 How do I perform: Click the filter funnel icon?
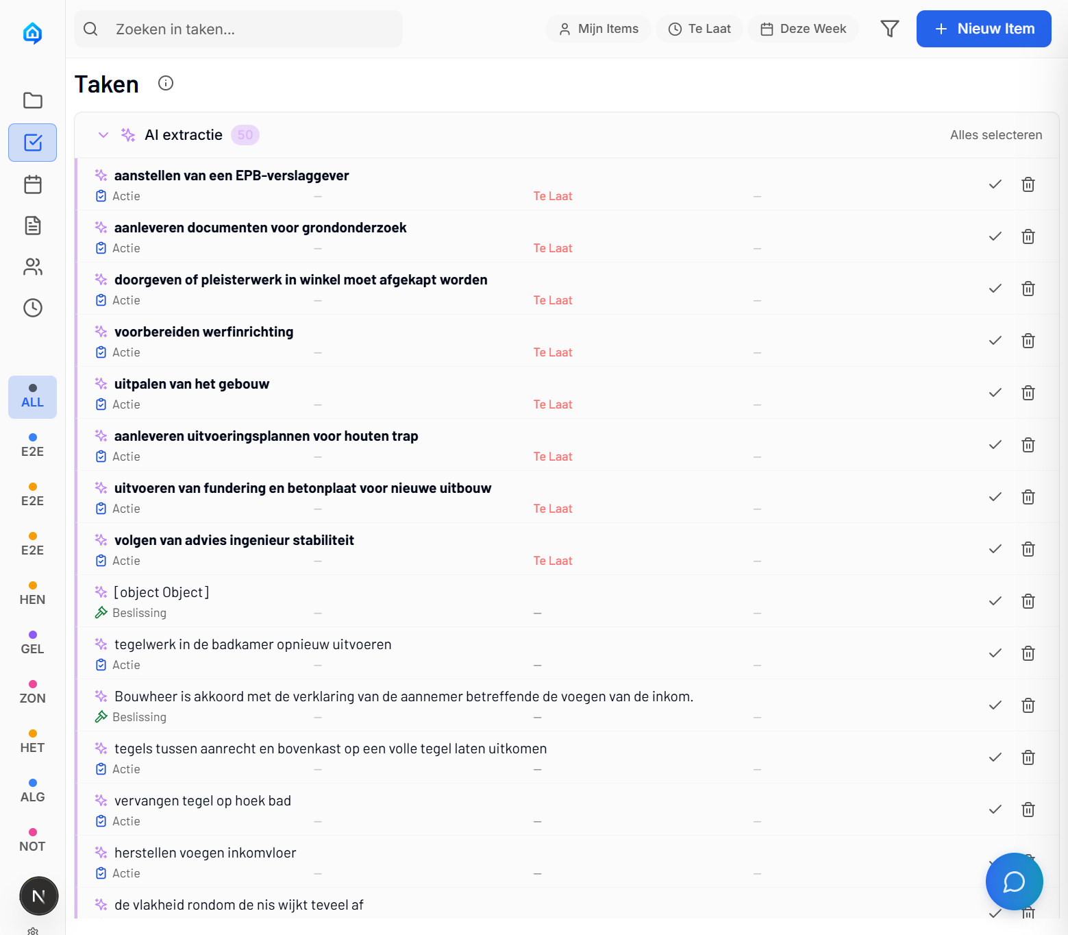[889, 29]
